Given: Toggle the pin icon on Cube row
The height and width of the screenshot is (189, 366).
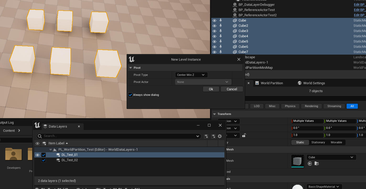Looking at the screenshot, I should [220, 20].
